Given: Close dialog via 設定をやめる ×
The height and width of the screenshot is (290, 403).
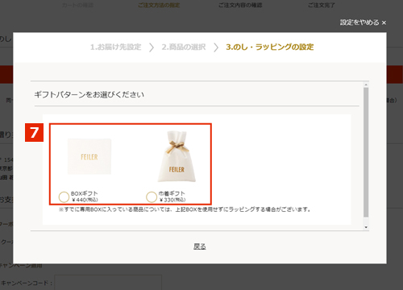Looking at the screenshot, I should [363, 23].
